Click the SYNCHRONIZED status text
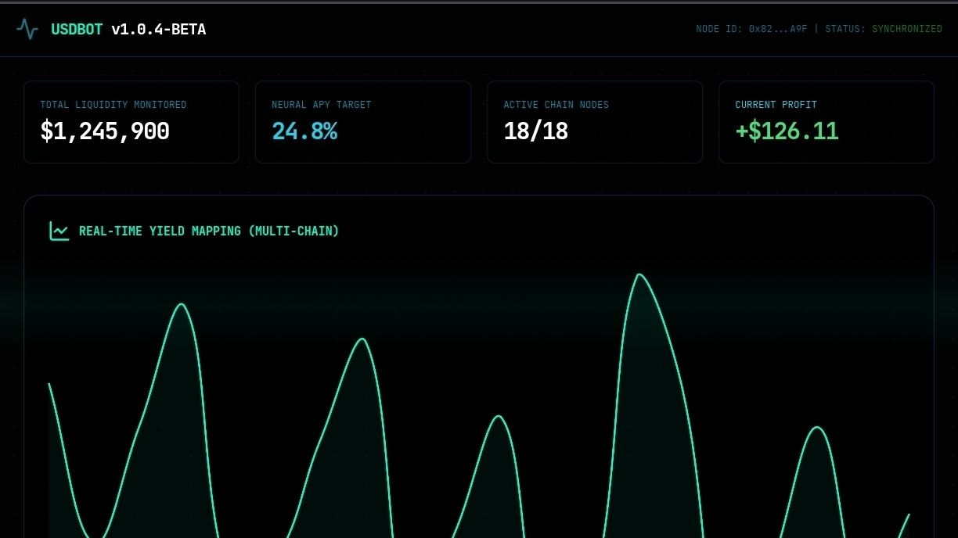This screenshot has height=538, width=958. (x=907, y=29)
